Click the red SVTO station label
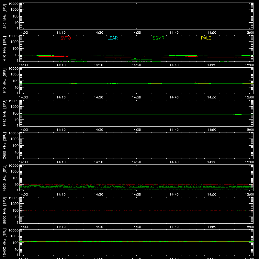 tap(66, 38)
